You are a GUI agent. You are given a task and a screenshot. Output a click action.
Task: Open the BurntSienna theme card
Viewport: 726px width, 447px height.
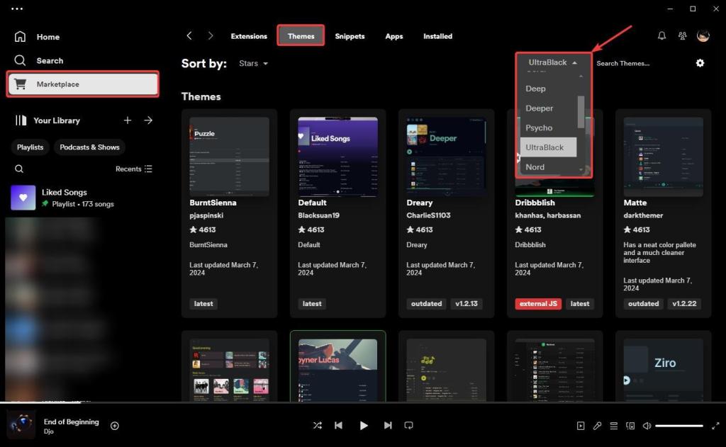(229, 213)
